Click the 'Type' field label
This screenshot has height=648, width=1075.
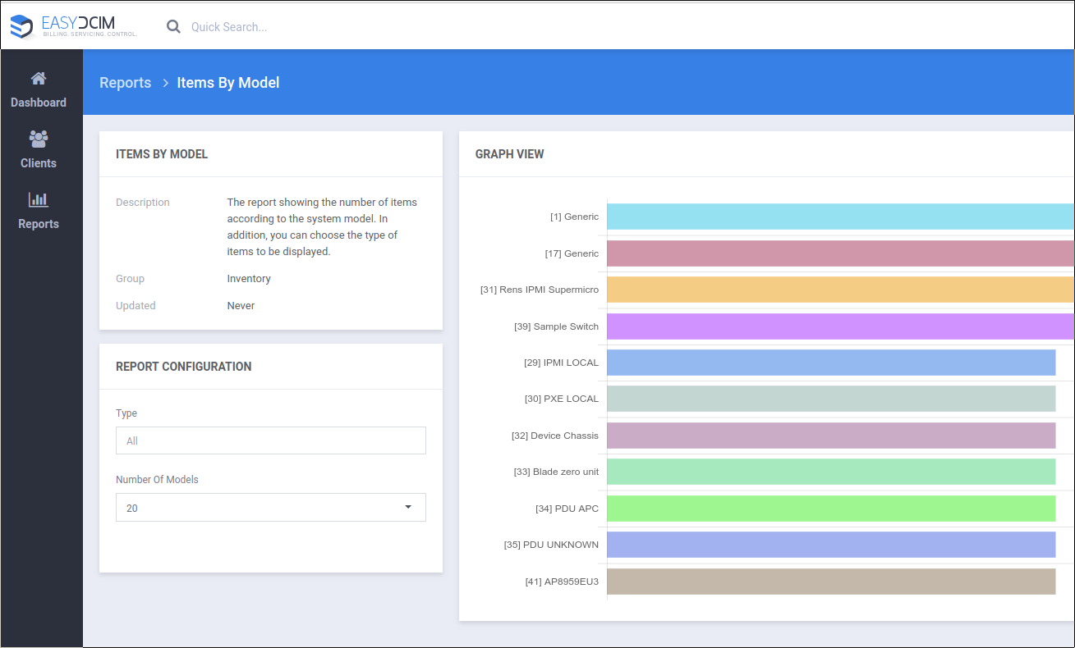[x=126, y=413]
